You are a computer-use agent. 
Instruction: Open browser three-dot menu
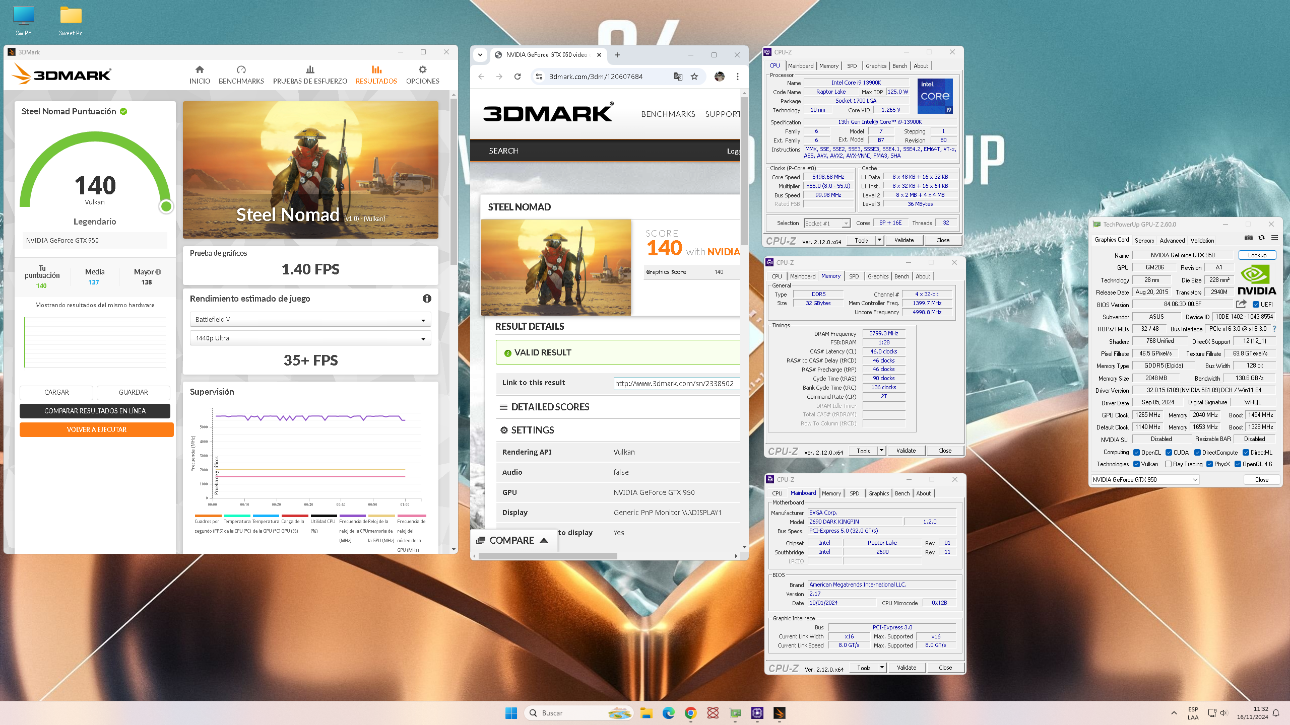(x=738, y=77)
